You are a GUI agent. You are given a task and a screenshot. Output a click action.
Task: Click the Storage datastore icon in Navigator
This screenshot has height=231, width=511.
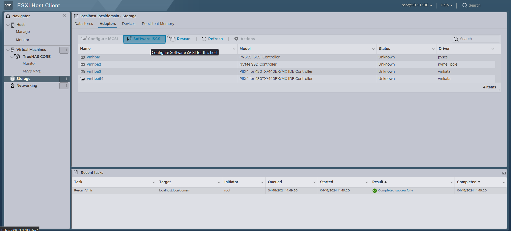(x=13, y=79)
